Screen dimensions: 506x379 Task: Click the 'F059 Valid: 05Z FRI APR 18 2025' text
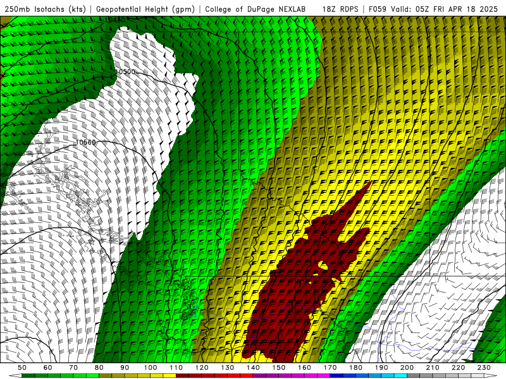coord(433,9)
